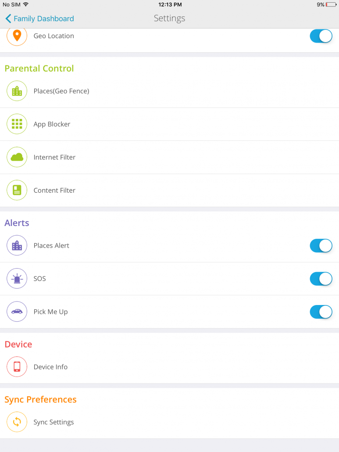The image size is (339, 452).
Task: Click the Pick Me Up car icon
Action: coord(17,312)
